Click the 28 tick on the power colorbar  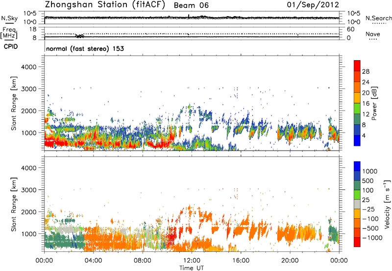pyautogui.click(x=366, y=71)
